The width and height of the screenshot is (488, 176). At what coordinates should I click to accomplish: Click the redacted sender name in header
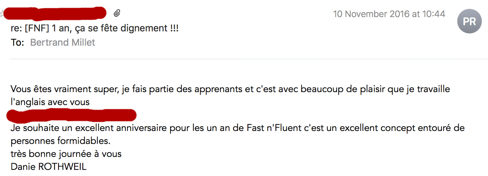(55, 13)
